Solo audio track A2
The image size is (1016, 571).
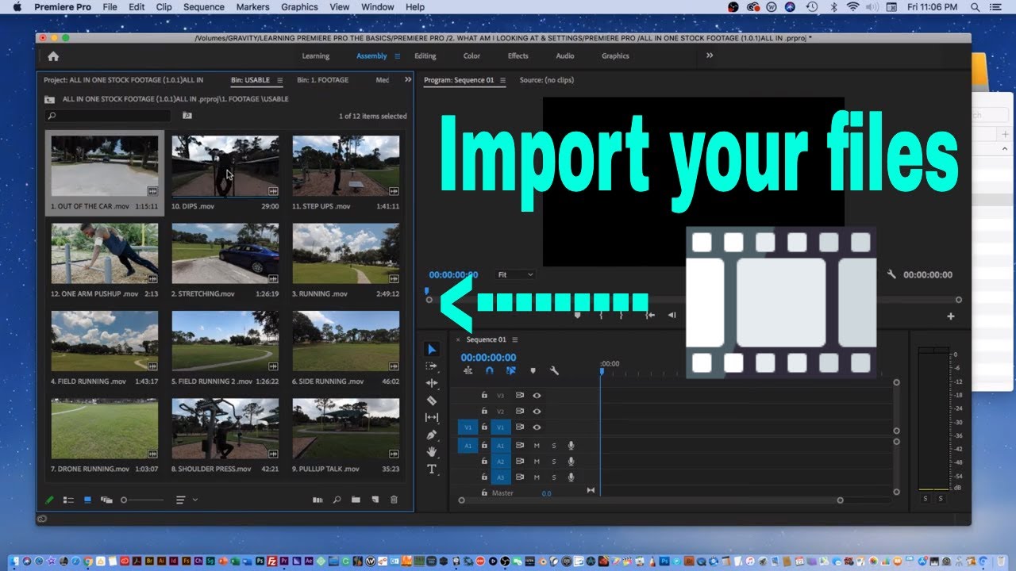click(x=554, y=462)
